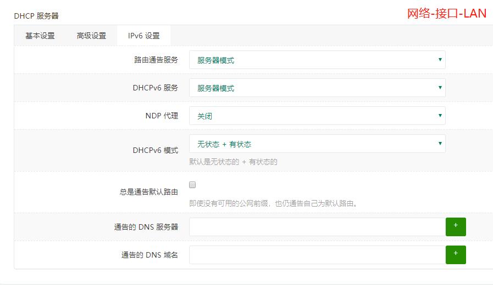Select the IPv6 设置 tab
493x285 pixels.
[143, 36]
